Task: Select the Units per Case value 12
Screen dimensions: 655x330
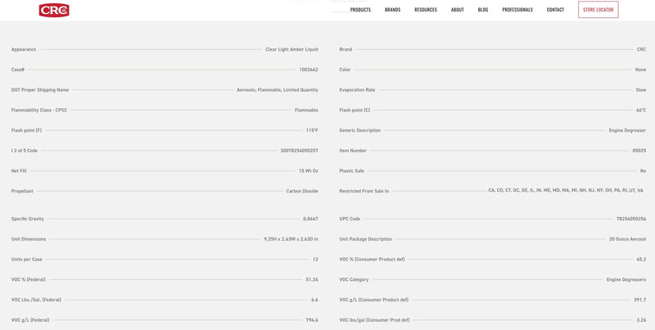Action: click(315, 260)
